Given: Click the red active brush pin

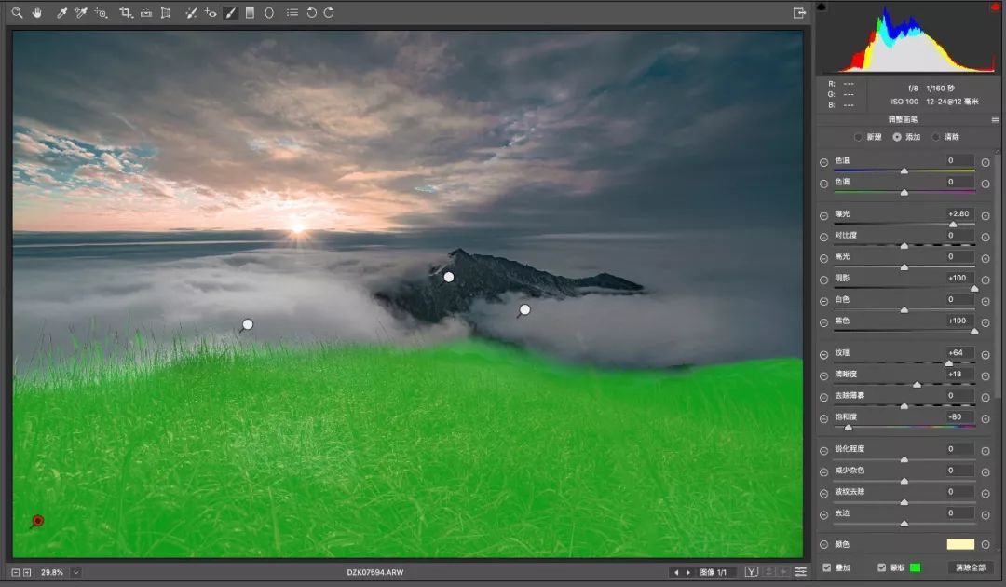Looking at the screenshot, I should (x=38, y=520).
